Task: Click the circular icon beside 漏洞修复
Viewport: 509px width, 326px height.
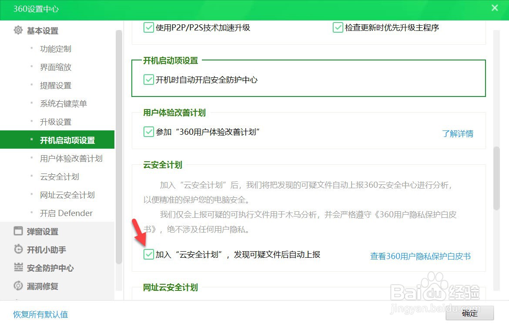Action: pyautogui.click(x=18, y=286)
